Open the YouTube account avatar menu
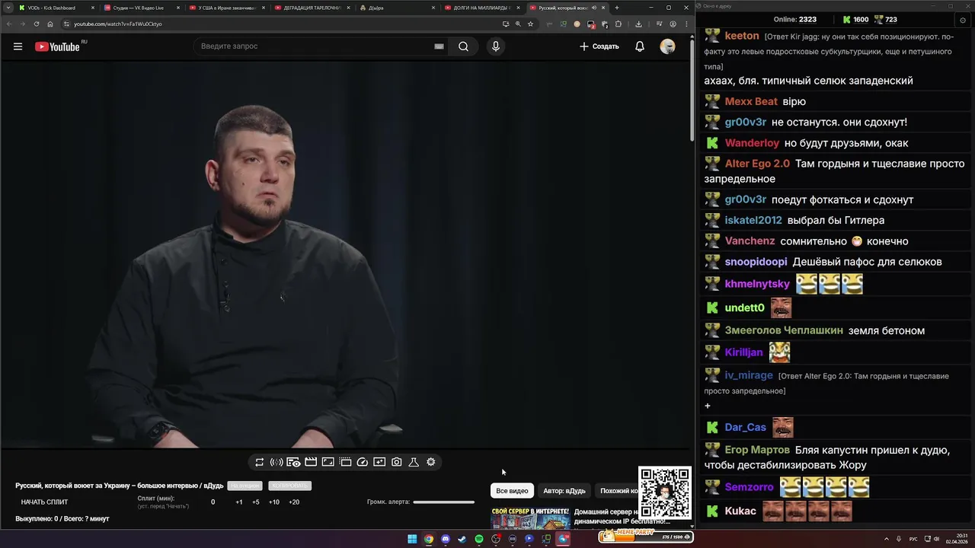The width and height of the screenshot is (975, 548). point(667,46)
